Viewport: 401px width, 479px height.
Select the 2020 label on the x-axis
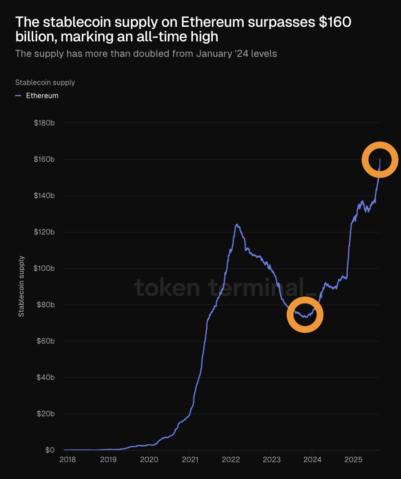(149, 460)
